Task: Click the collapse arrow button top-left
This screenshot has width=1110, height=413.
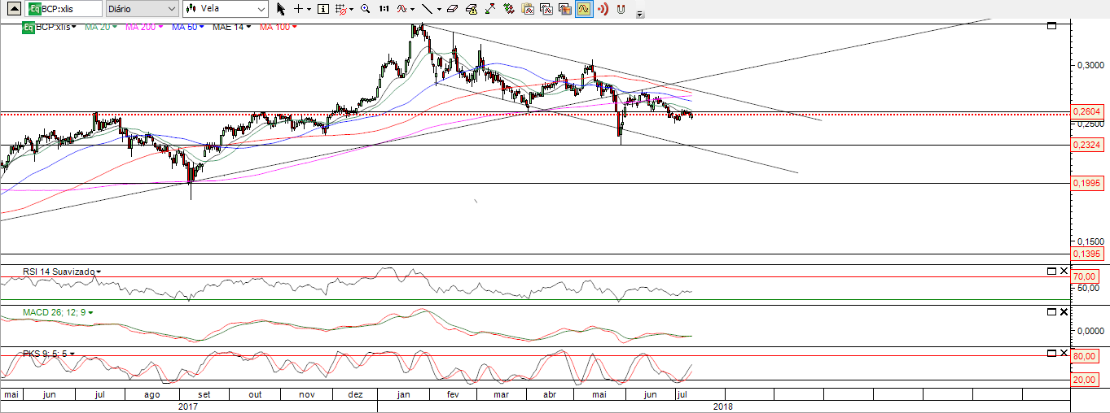Action: tap(12, 9)
